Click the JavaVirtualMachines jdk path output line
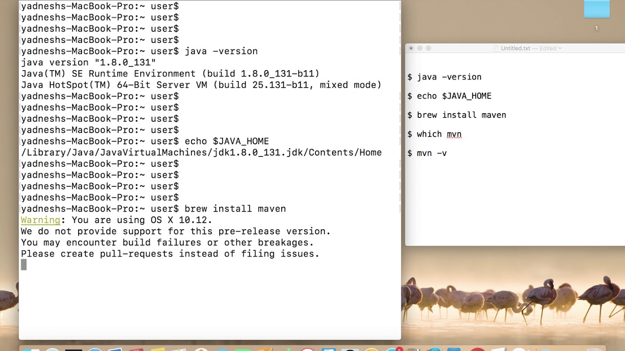This screenshot has height=351, width=625. tap(201, 153)
